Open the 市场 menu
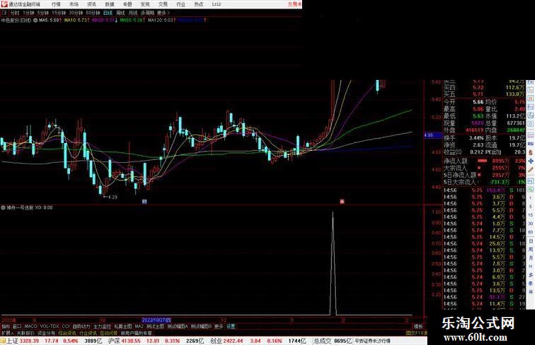This screenshot has height=345, width=535. pos(74,5)
